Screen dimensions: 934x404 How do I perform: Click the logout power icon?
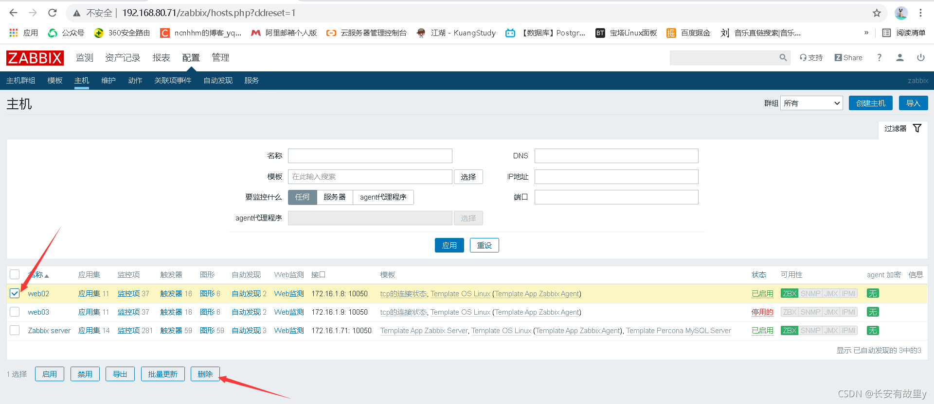point(921,57)
